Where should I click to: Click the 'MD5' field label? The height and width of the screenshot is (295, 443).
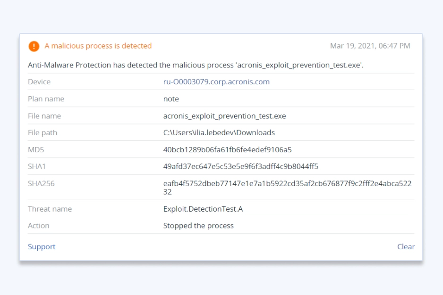[36, 149]
